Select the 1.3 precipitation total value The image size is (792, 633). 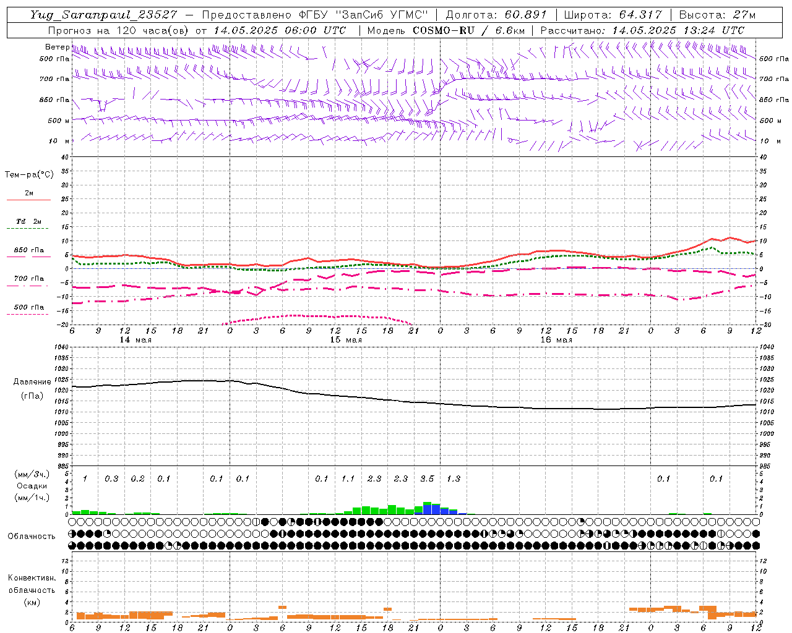[454, 478]
